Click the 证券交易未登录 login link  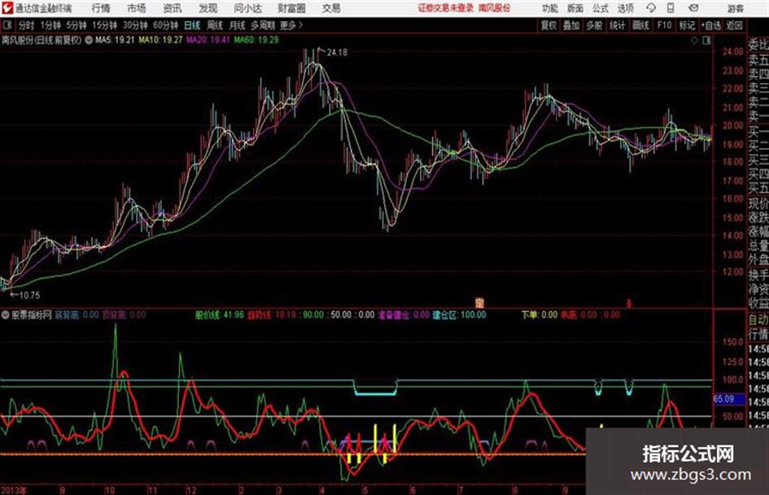click(x=446, y=8)
